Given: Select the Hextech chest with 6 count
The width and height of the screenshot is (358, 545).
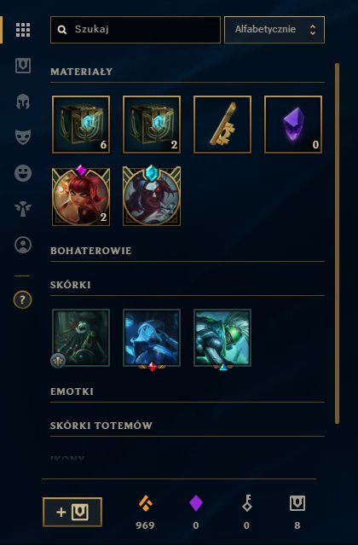Looking at the screenshot, I should [81, 125].
